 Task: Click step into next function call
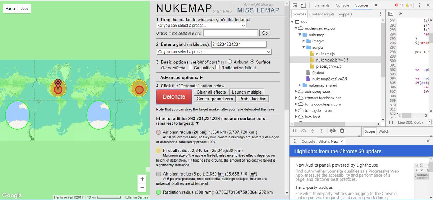(312, 131)
